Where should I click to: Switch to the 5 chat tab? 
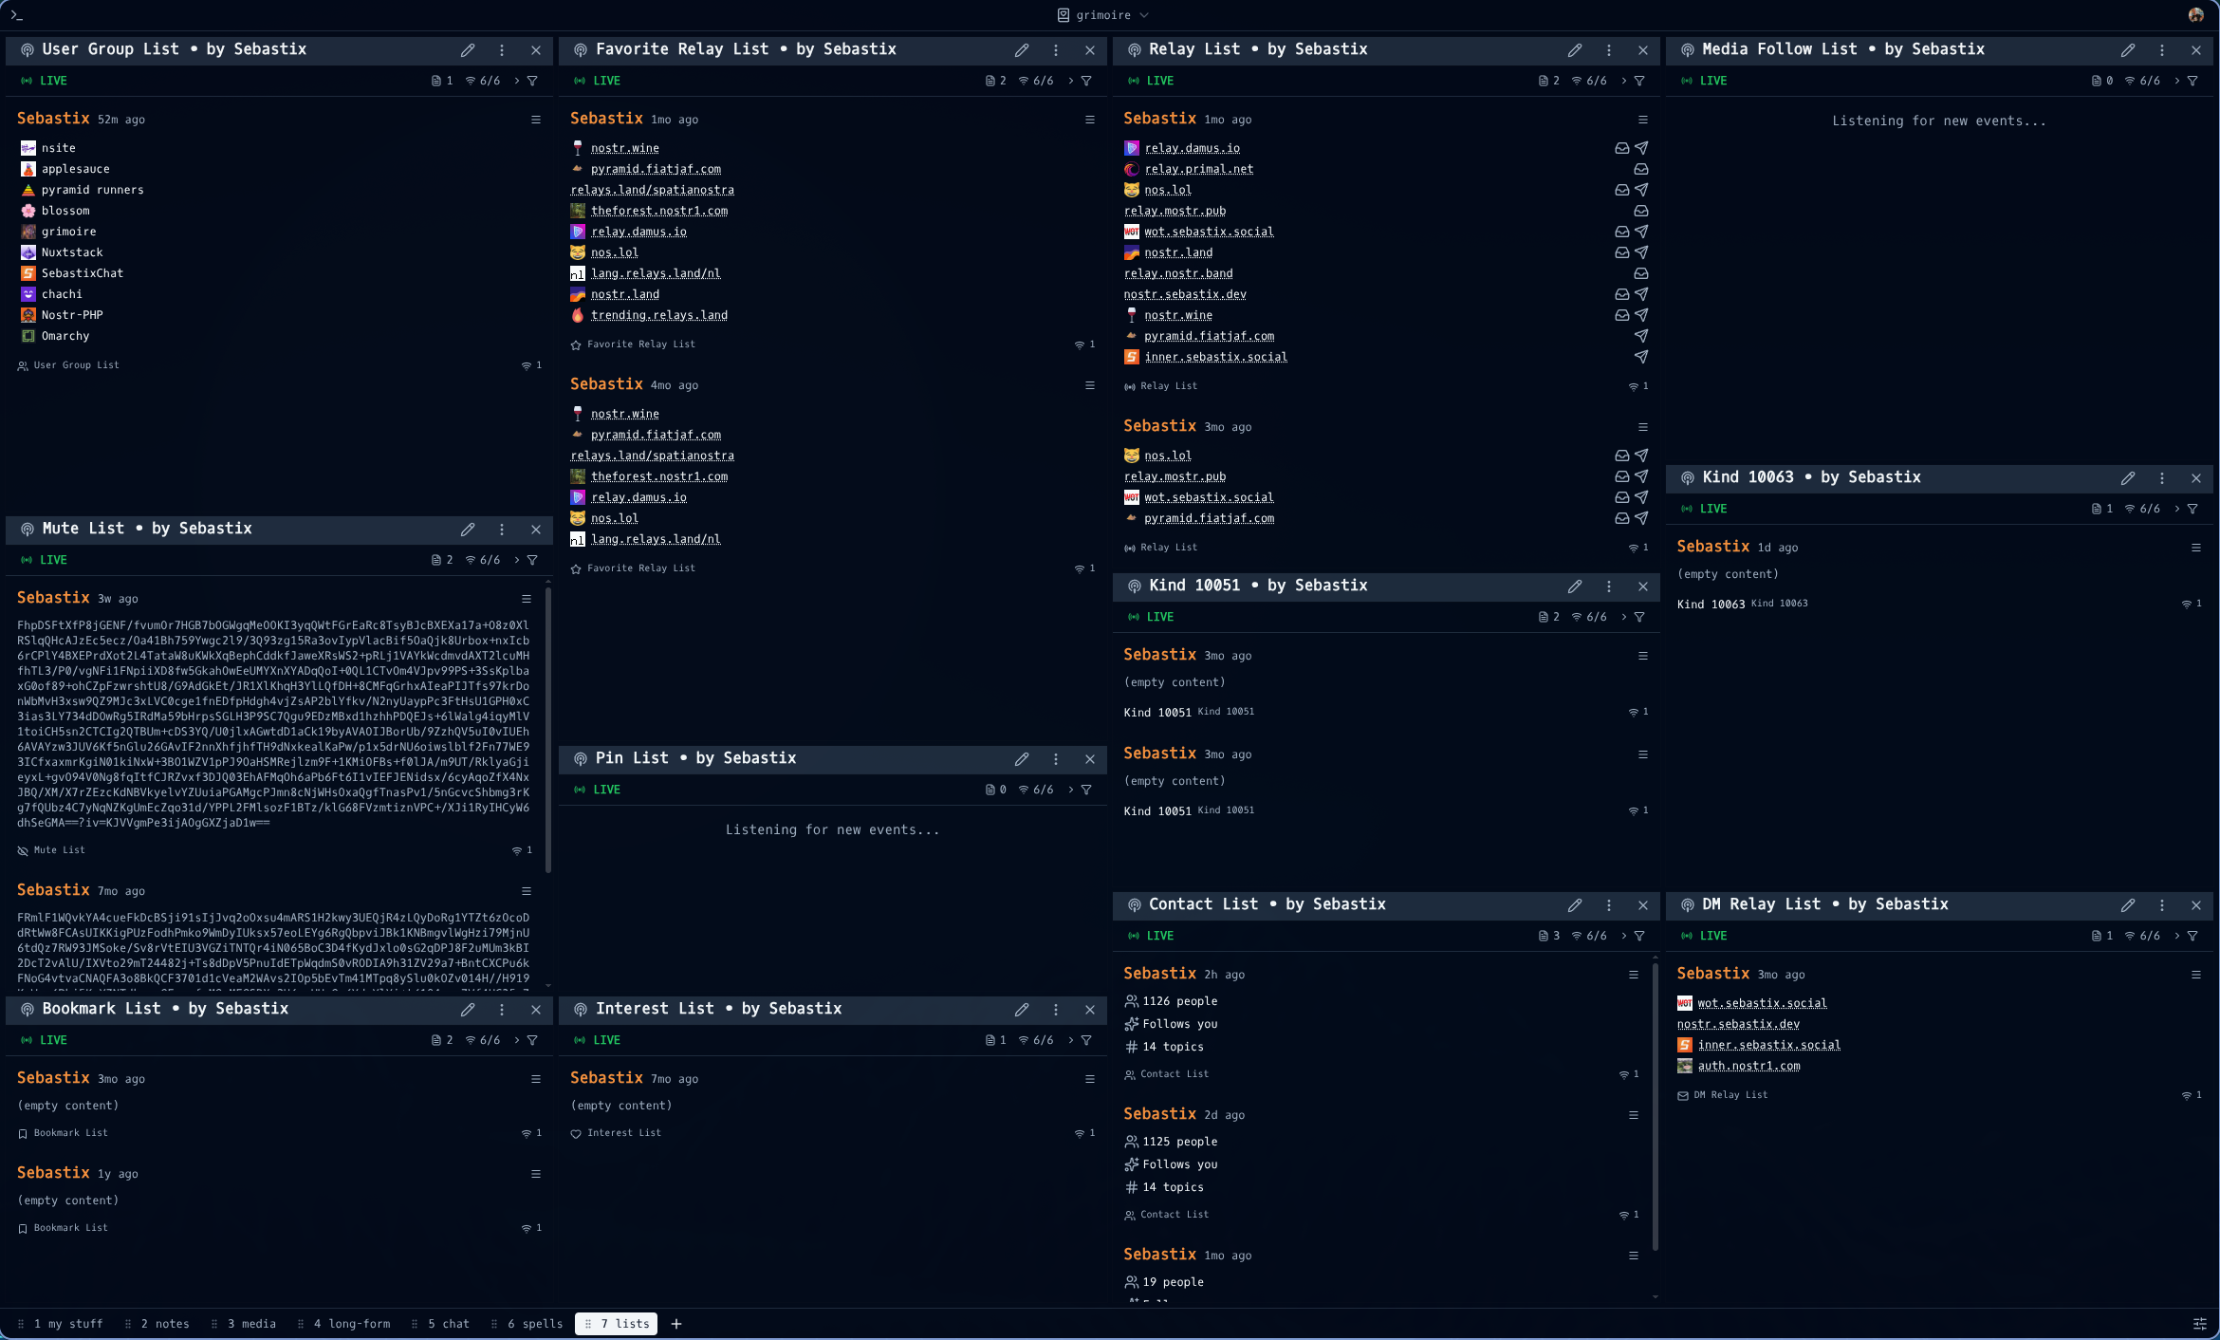point(448,1324)
